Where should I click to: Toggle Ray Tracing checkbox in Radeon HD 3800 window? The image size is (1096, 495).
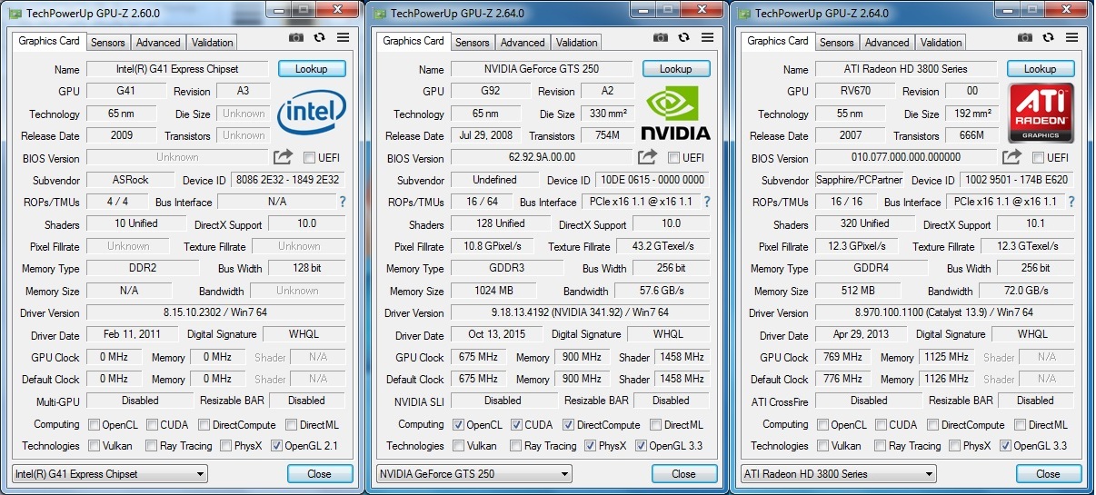(x=880, y=446)
